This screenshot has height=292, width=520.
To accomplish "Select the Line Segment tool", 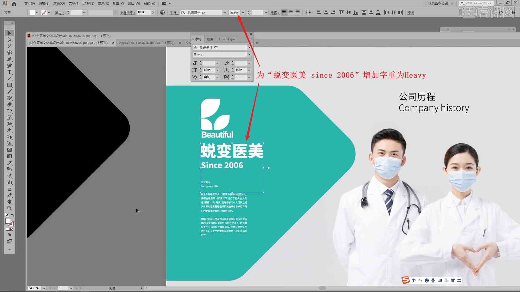I will [9, 79].
